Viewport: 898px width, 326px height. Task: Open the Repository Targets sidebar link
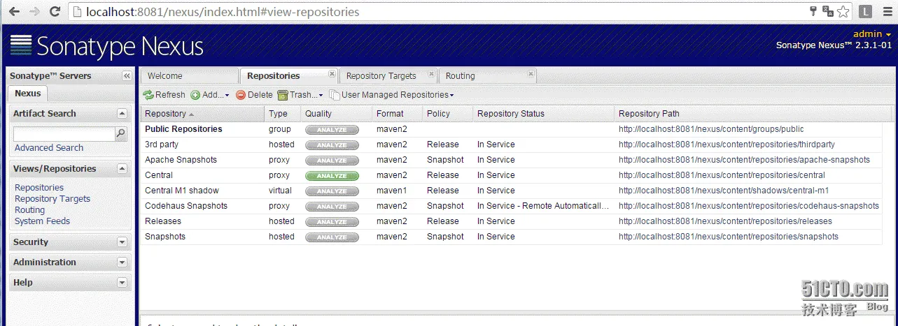tap(52, 199)
